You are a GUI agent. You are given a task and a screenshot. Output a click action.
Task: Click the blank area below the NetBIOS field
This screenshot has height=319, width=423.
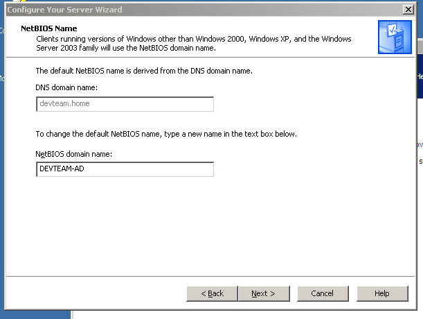point(208,222)
